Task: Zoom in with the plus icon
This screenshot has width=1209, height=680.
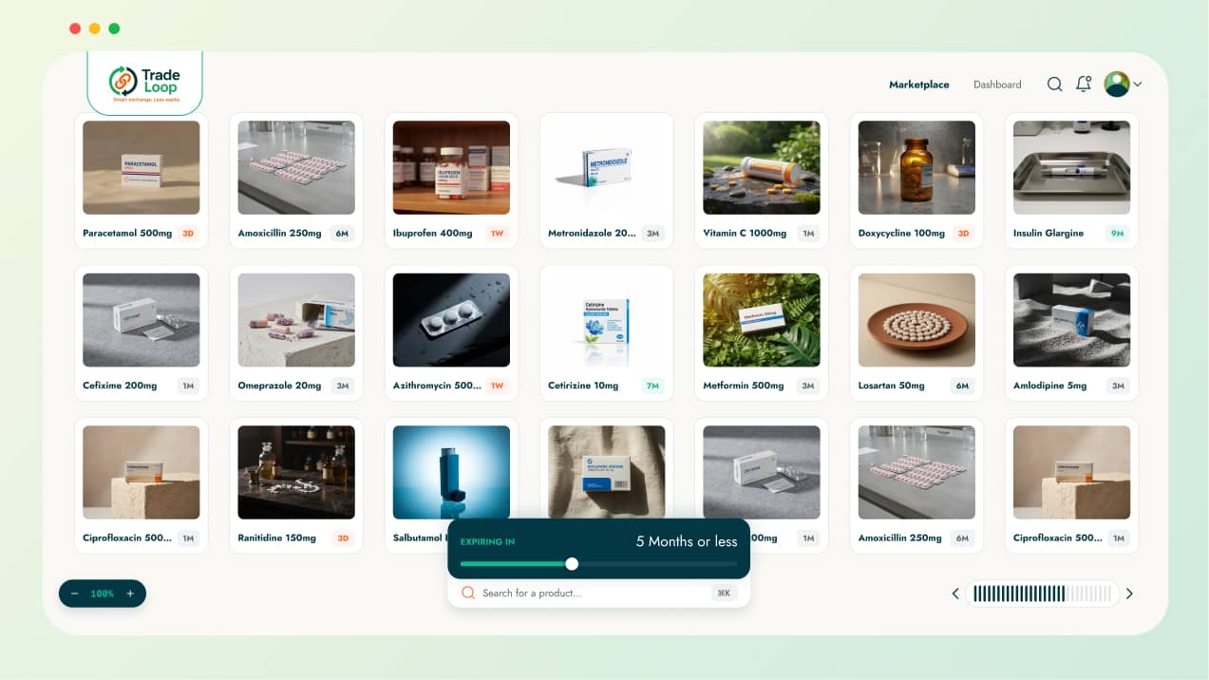Action: [130, 594]
